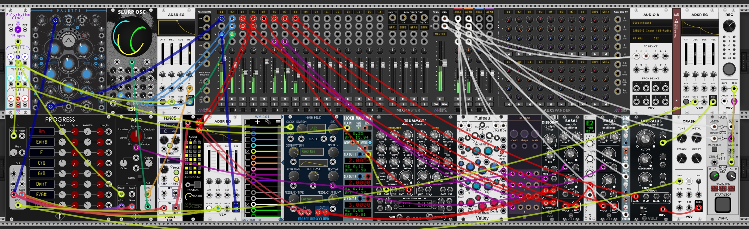Open the 48 kHz sample rate dropdown
Screen dimensions: 749x229
pos(640,38)
